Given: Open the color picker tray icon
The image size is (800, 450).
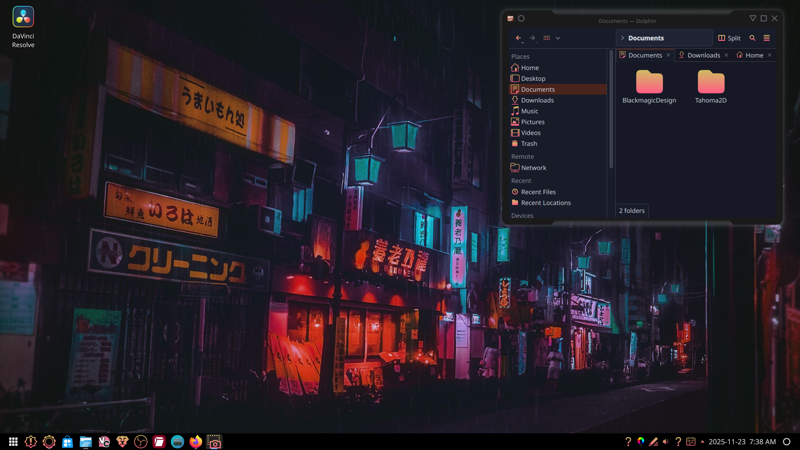Looking at the screenshot, I should click(641, 442).
